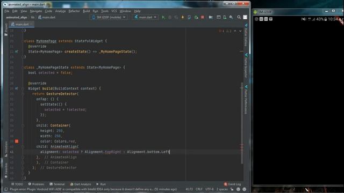Viewport: 344px width, 193px height.
Task: Open SDK Manager icon in toolbar
Action: pyautogui.click(x=231, y=17)
